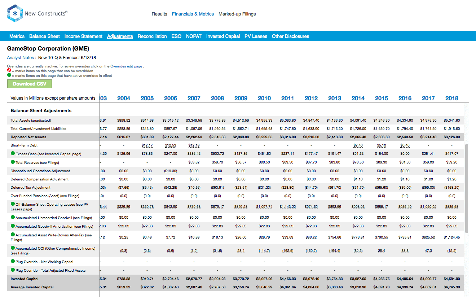
Task: Open 2018 operating leases value $835.58
Action: click(452, 207)
